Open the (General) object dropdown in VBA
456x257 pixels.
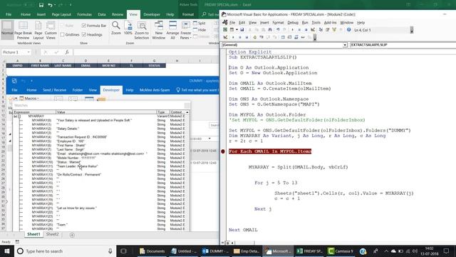pos(345,45)
